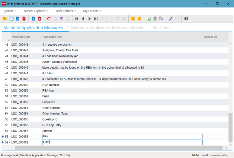The height and width of the screenshot is (158, 234).
Task: Click the vertical scrollbar up arrow
Action: (230, 44)
